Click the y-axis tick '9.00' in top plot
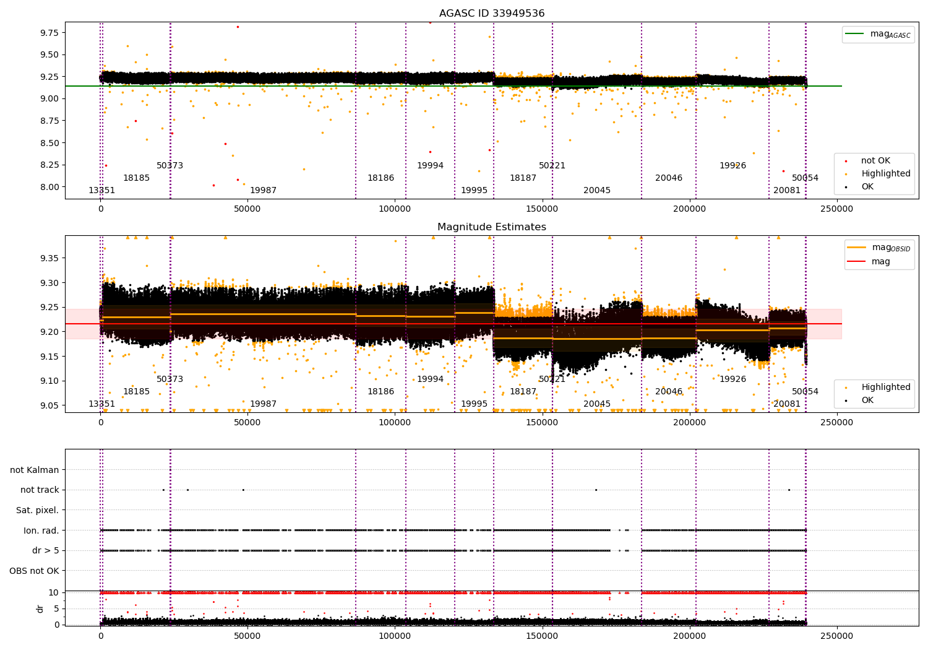Image resolution: width=928 pixels, height=650 pixels. [x=48, y=99]
